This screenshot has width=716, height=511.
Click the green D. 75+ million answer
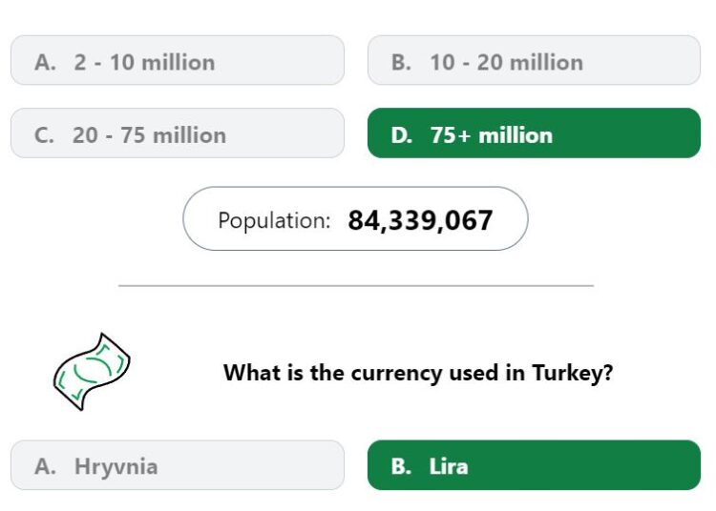[534, 133]
